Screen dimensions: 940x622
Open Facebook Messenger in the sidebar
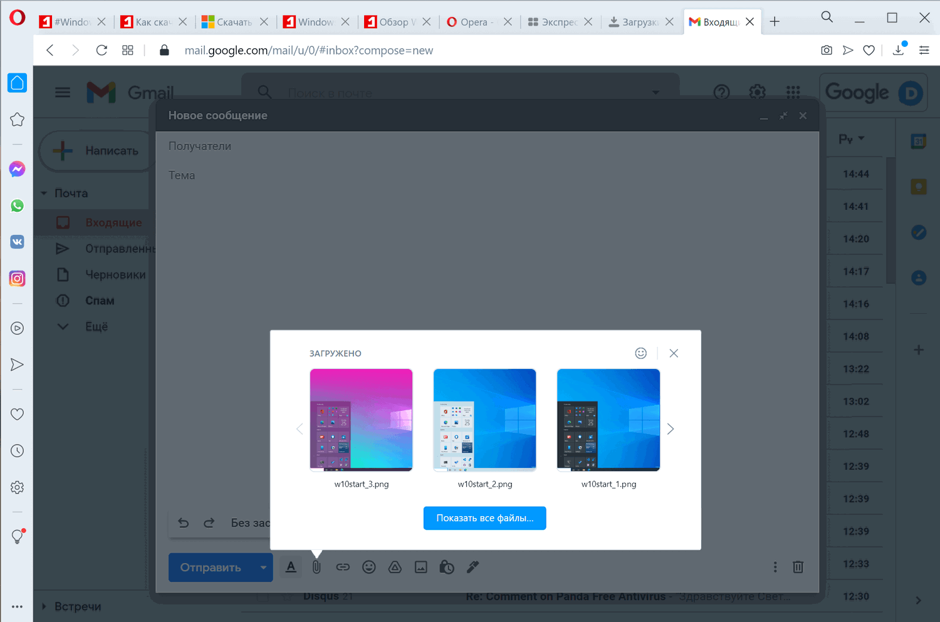(17, 169)
